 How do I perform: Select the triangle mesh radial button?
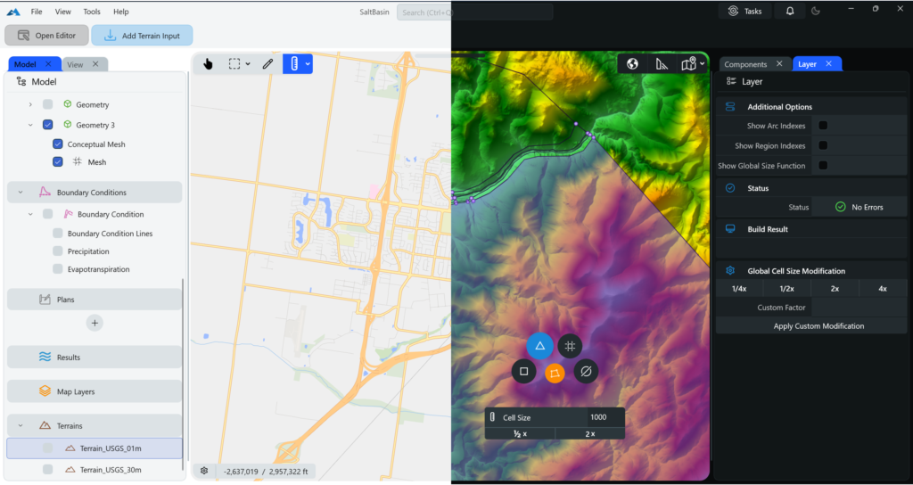tap(539, 346)
